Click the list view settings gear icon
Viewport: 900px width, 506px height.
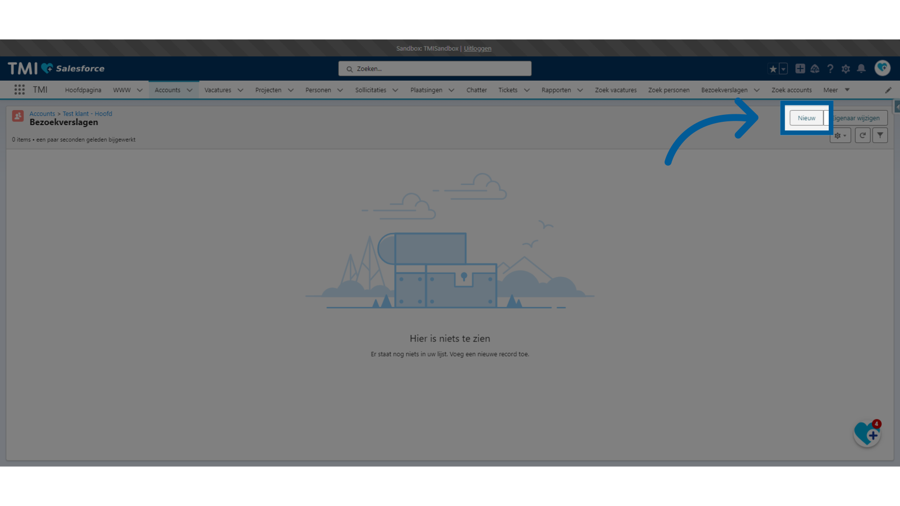point(840,135)
